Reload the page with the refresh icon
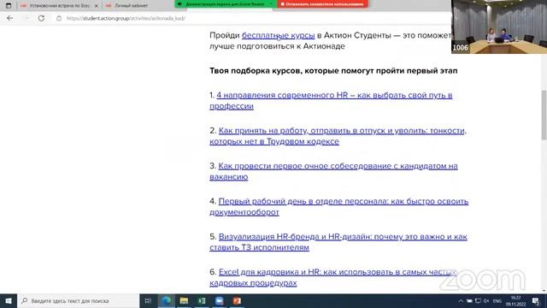547x308 pixels. [x=41, y=18]
